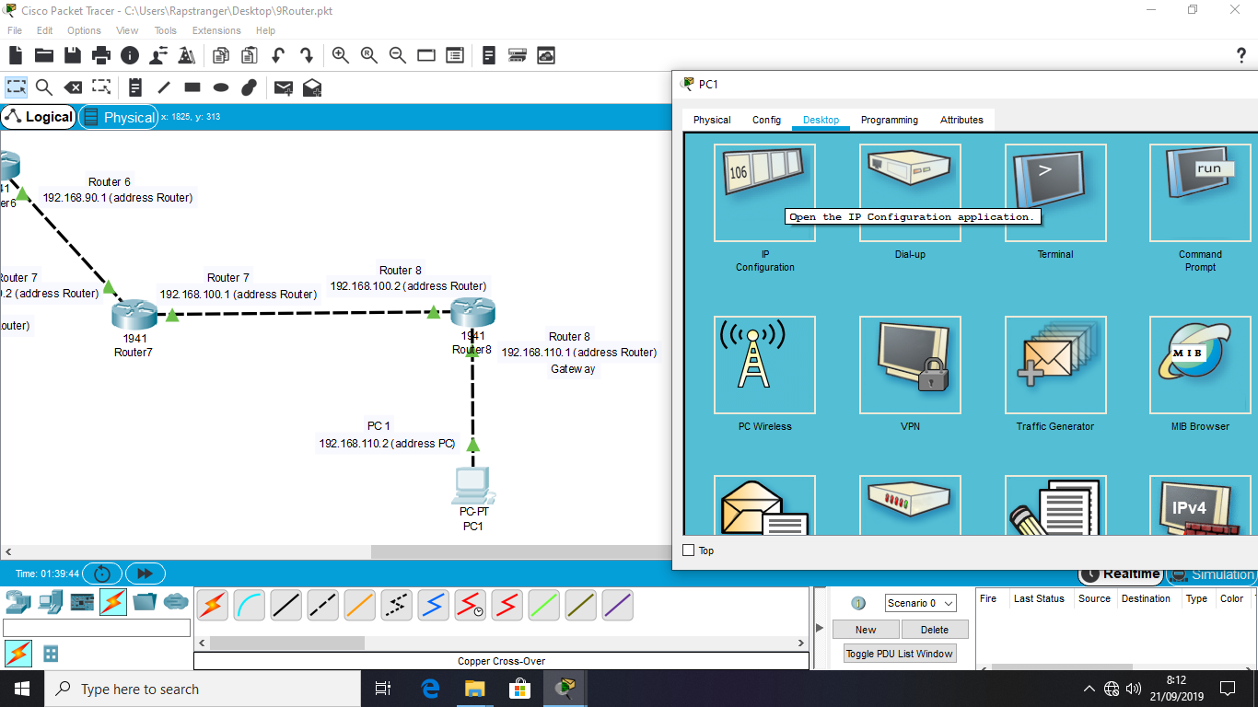Select the Delete tool
The height and width of the screenshot is (707, 1258).
73,87
